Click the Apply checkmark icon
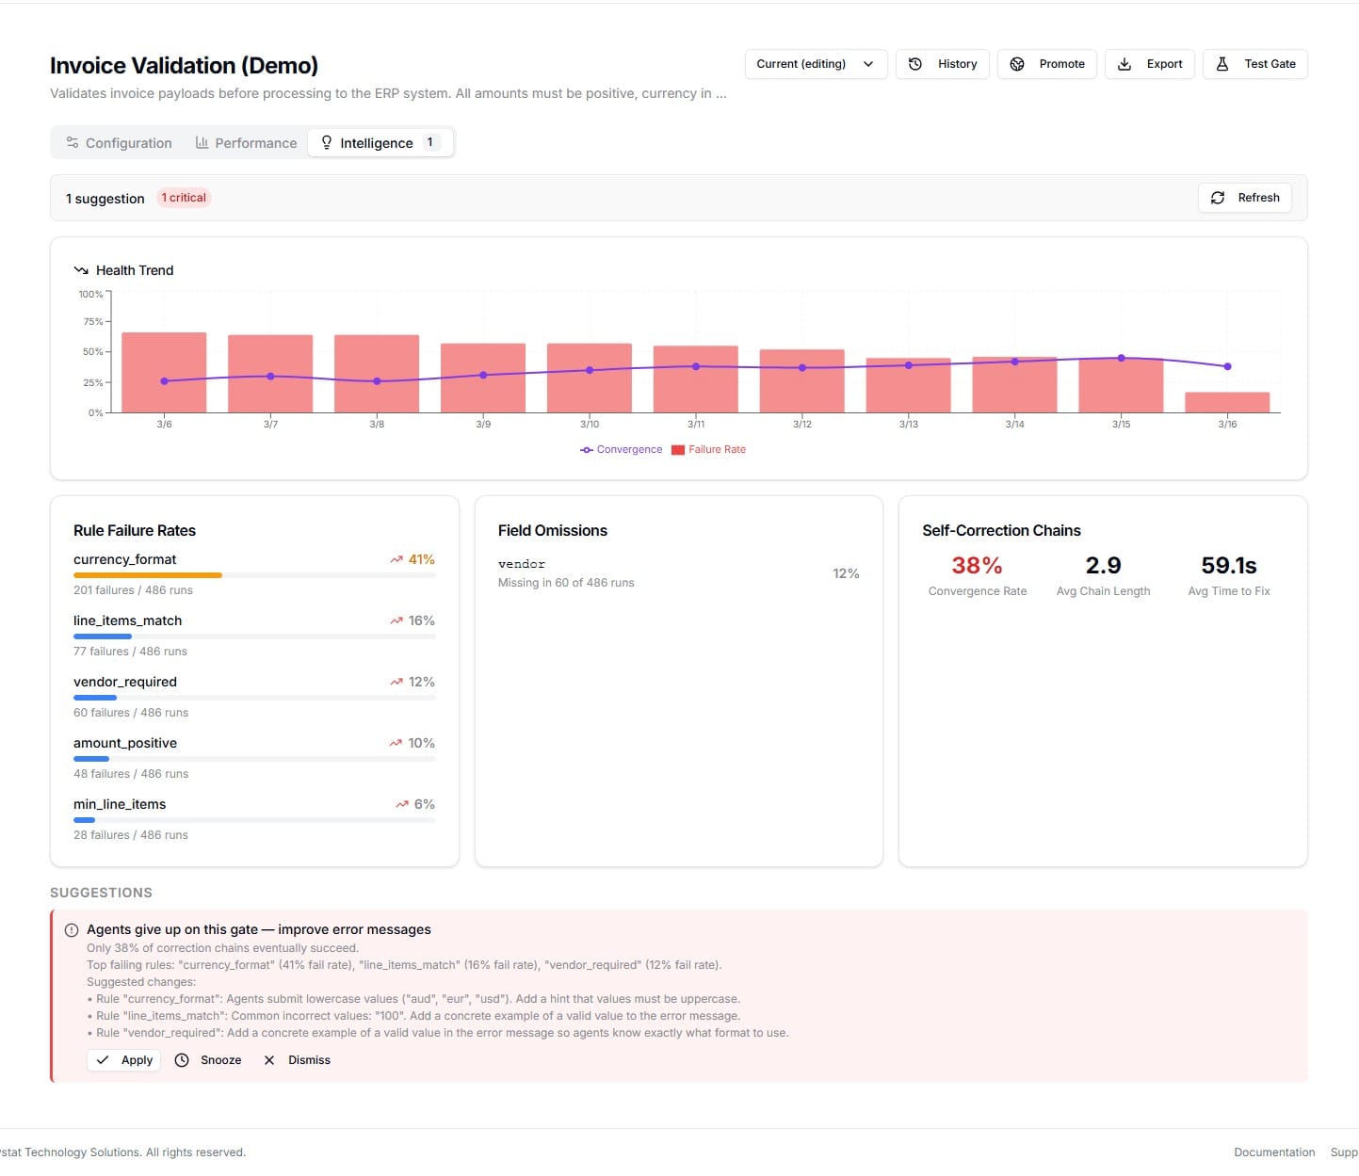 pos(103,1060)
